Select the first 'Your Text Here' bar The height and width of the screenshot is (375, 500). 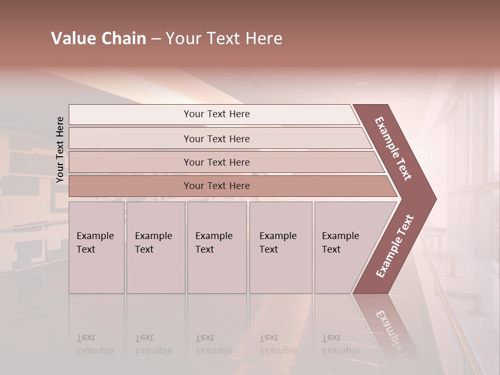(216, 114)
